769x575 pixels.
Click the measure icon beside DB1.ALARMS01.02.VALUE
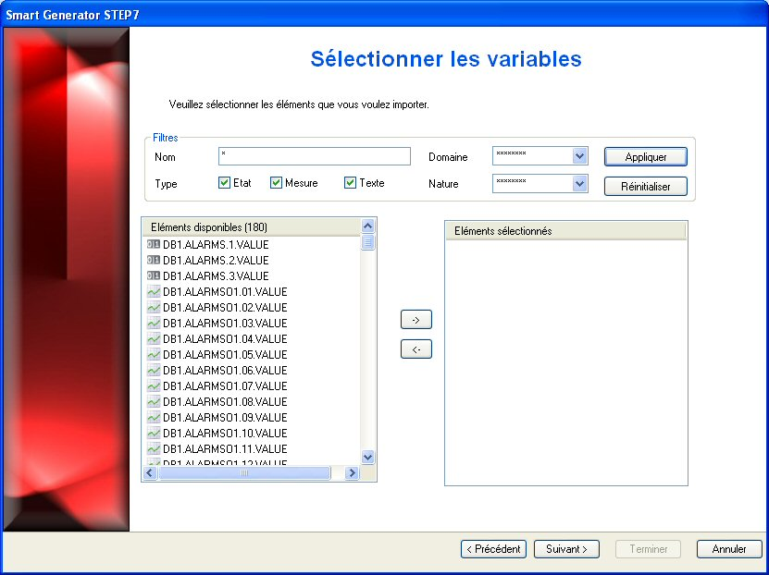pos(154,308)
